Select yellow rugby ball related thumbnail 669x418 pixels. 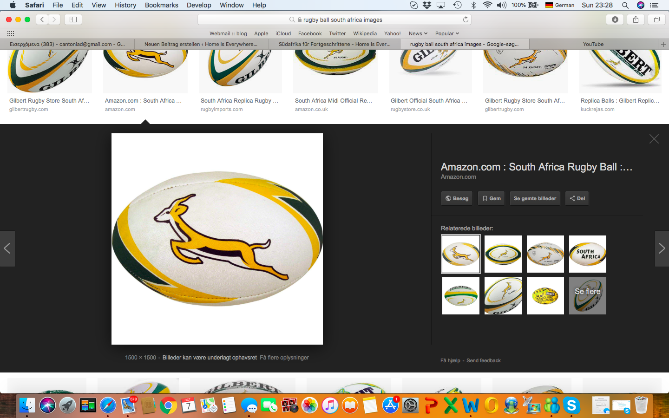pyautogui.click(x=545, y=296)
